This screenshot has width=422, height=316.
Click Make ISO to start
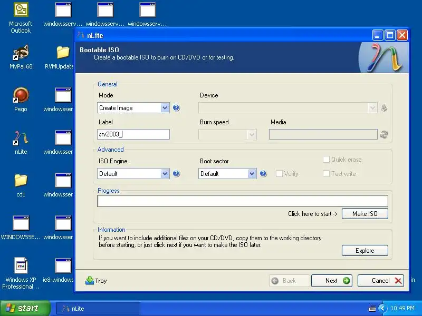point(365,214)
